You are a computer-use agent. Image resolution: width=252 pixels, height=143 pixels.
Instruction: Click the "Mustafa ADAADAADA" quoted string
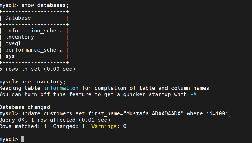point(153,113)
